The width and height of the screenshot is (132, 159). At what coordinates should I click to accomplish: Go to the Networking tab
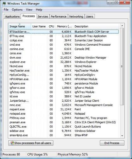point(76,16)
